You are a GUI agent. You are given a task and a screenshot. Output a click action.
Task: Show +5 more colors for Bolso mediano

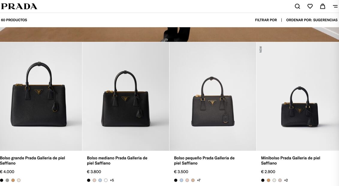pos(112,180)
